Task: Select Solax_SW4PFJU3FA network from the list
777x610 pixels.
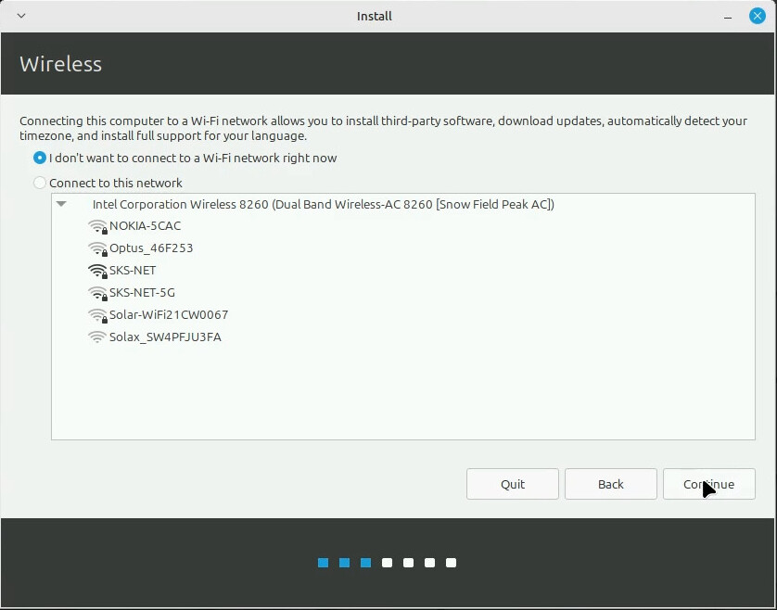Action: (x=165, y=337)
